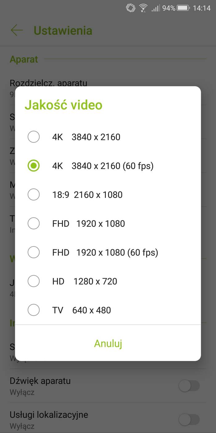Tap the battery indicator icon

pos(183,8)
